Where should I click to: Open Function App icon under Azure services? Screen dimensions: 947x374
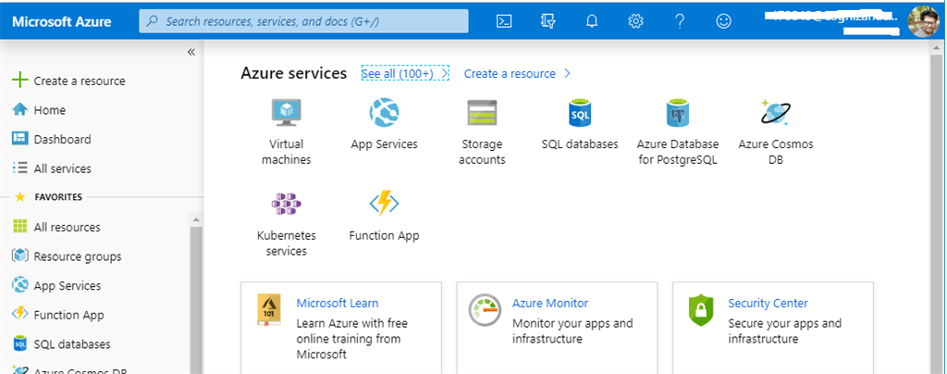[x=384, y=205]
